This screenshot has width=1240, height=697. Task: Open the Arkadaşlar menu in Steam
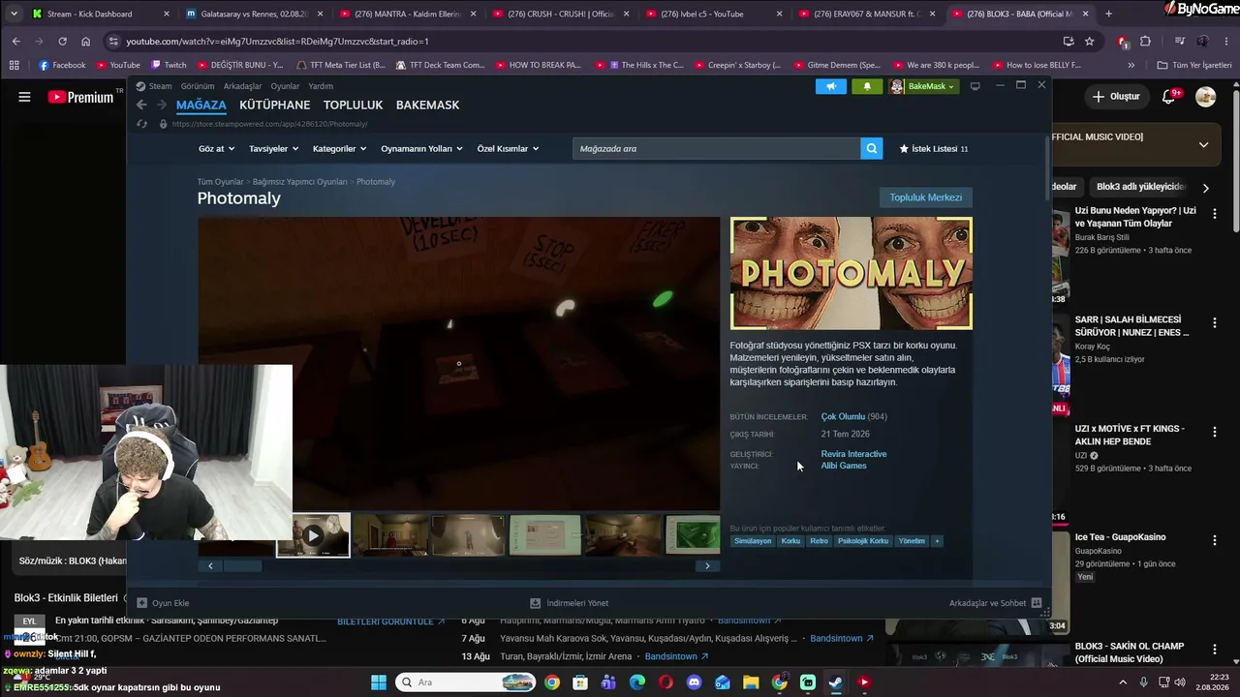click(242, 86)
